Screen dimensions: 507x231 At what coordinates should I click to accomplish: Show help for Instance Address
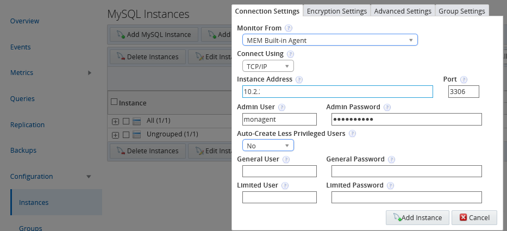299,79
